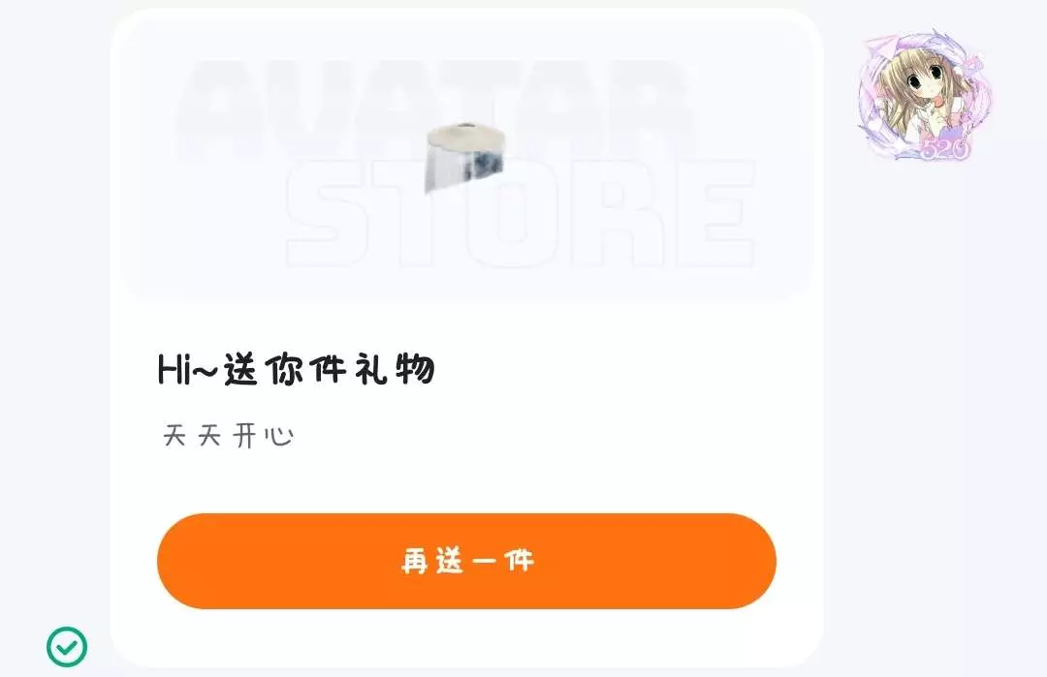This screenshot has width=1047, height=677.
Task: Open the anime girl avatar profile
Action: coord(925,95)
